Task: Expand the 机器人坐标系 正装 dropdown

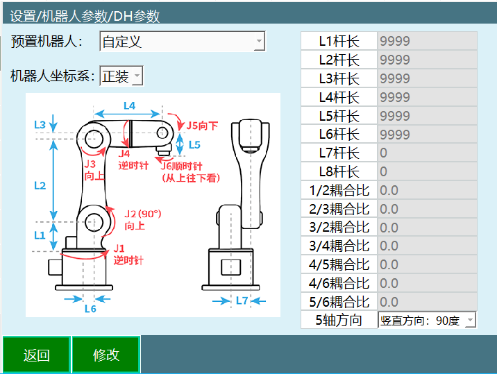Action: pyautogui.click(x=121, y=76)
